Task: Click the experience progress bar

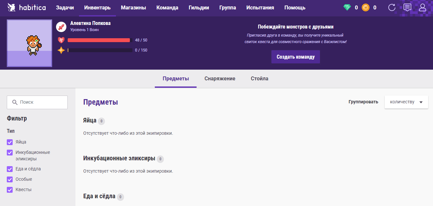Action: click(x=100, y=50)
